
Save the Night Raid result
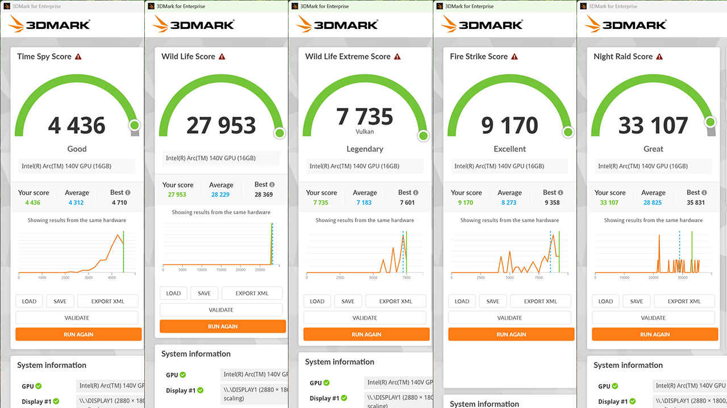pyautogui.click(x=636, y=301)
